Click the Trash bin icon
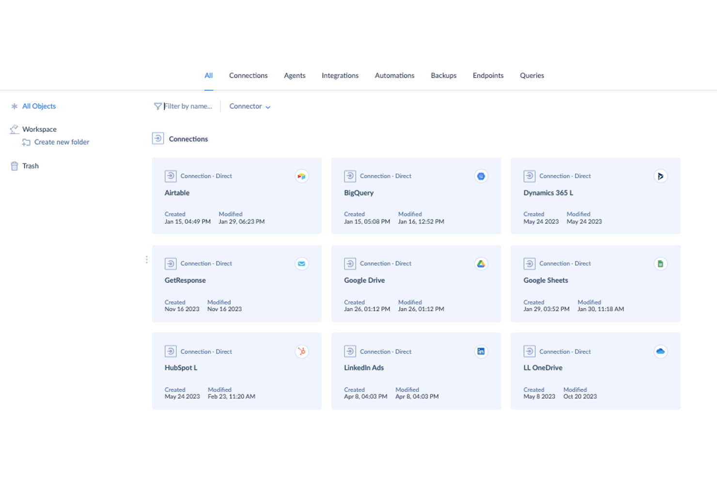This screenshot has height=478, width=717. pyautogui.click(x=14, y=166)
